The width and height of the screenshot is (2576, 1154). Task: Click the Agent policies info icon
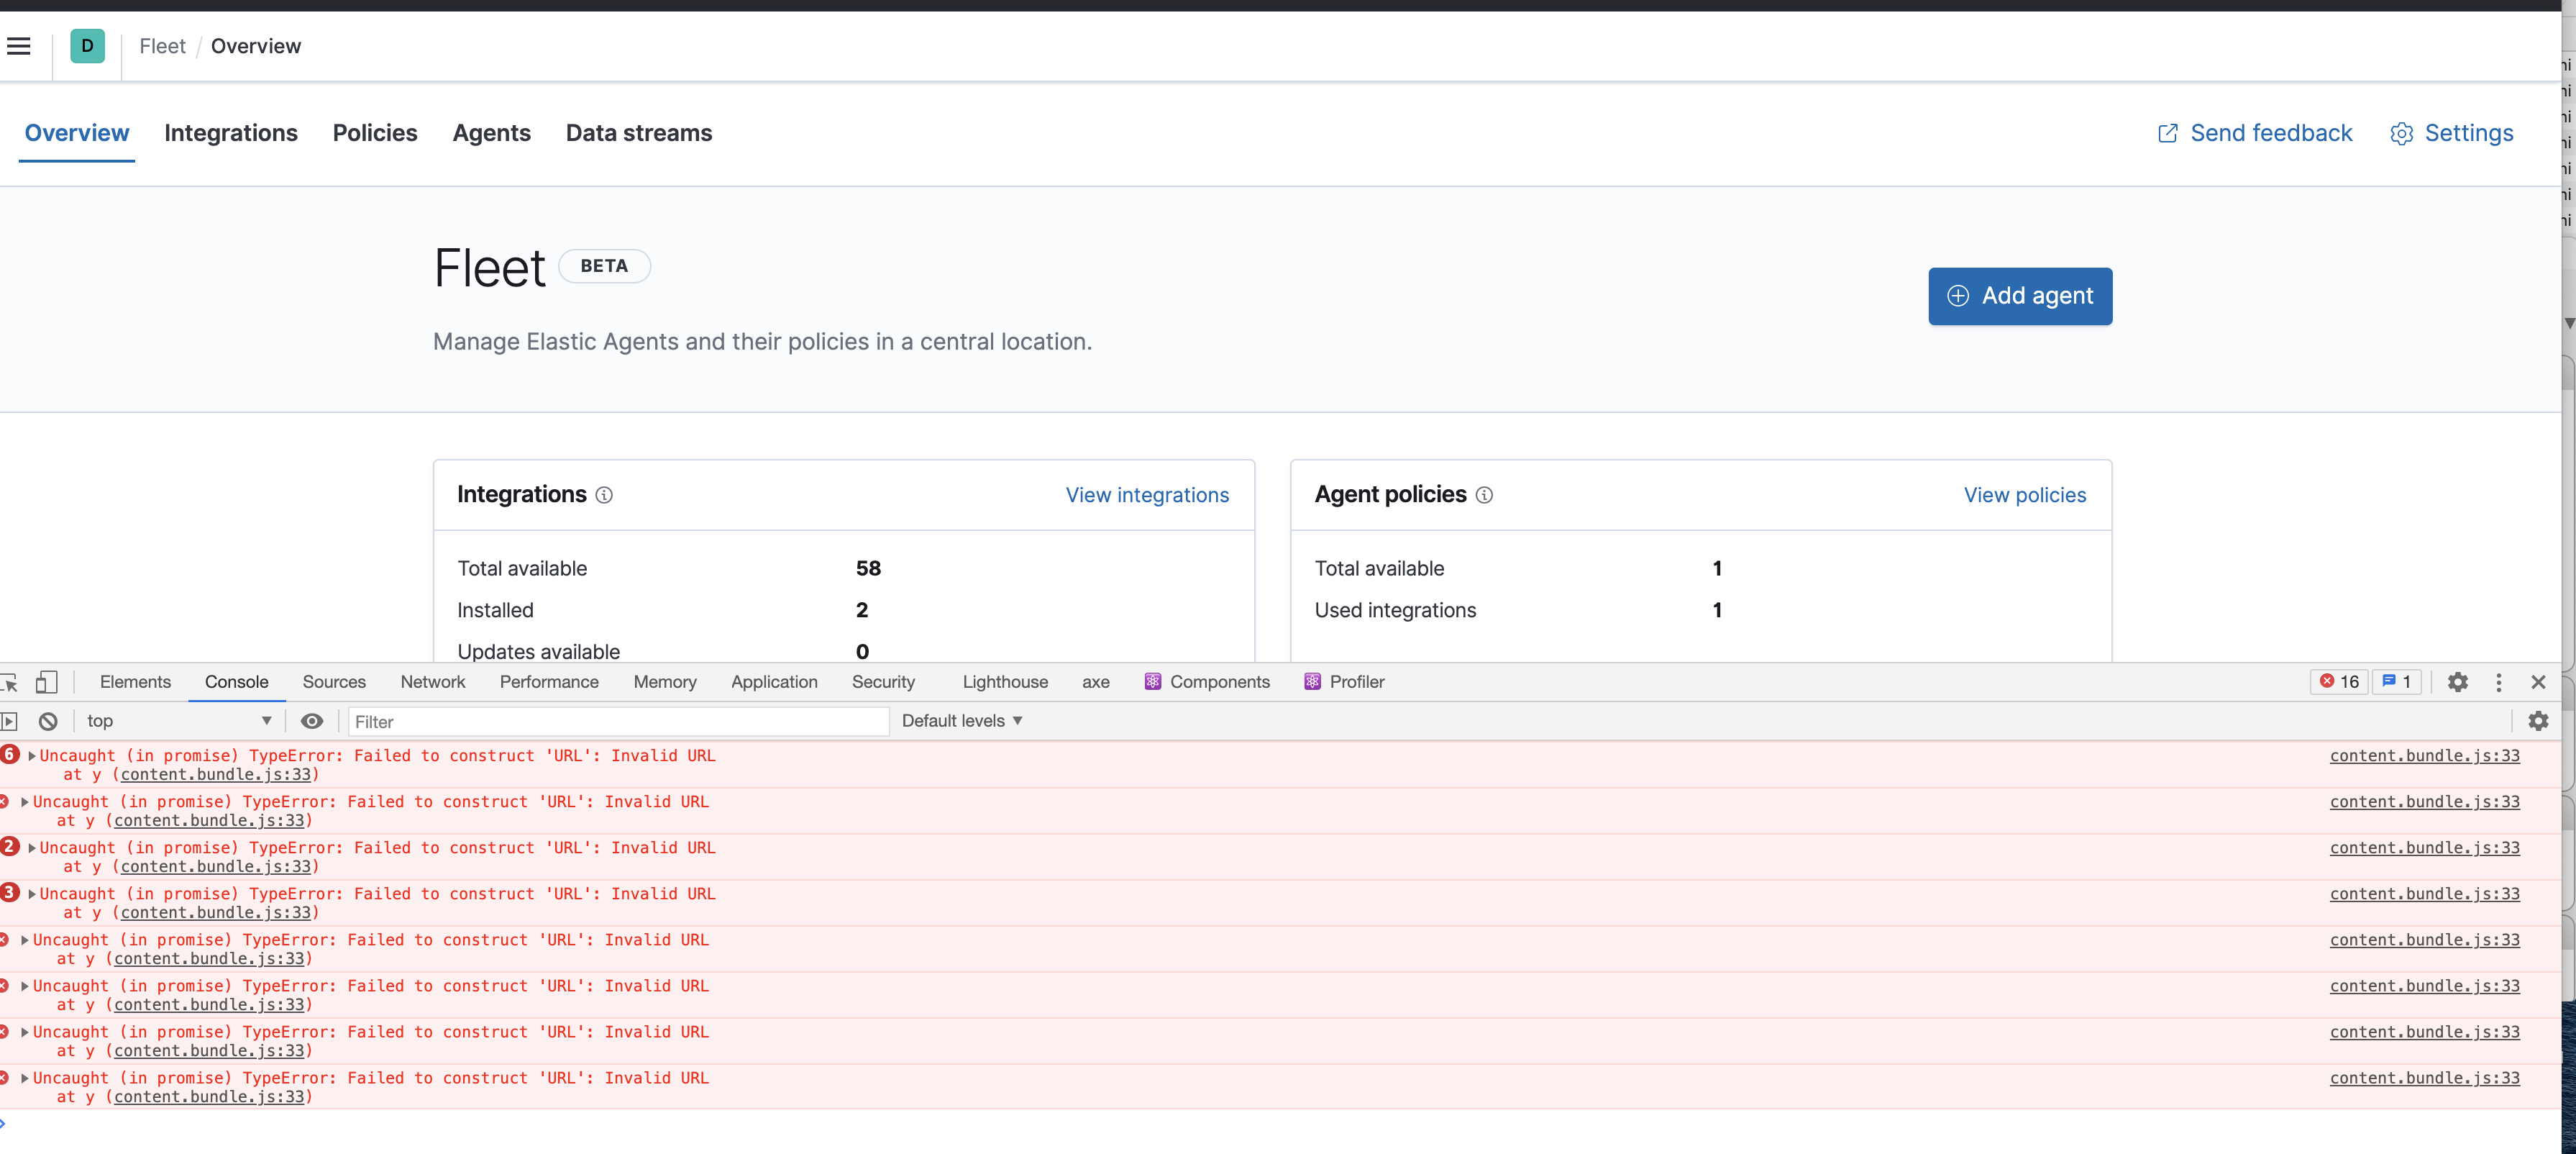click(x=1484, y=495)
